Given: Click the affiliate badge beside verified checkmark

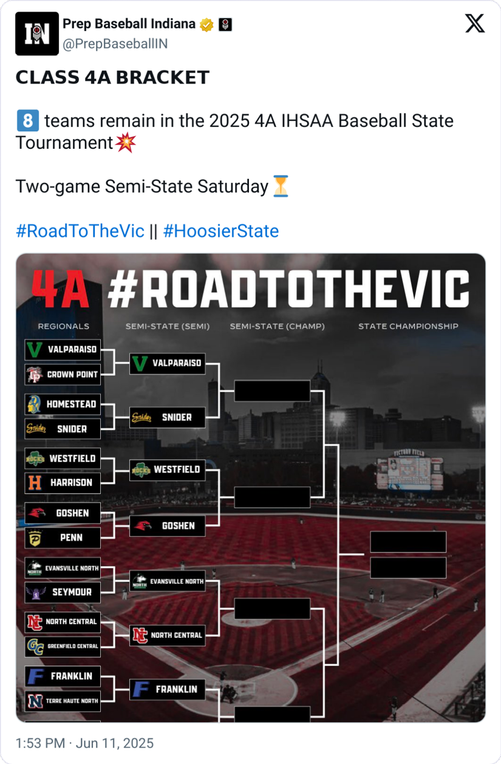Looking at the screenshot, I should (225, 25).
